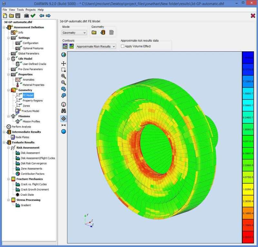Select the binoculars find tool

click(64, 111)
